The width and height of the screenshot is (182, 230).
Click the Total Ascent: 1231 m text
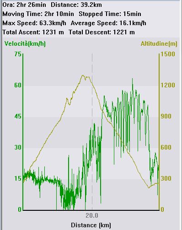(33, 32)
